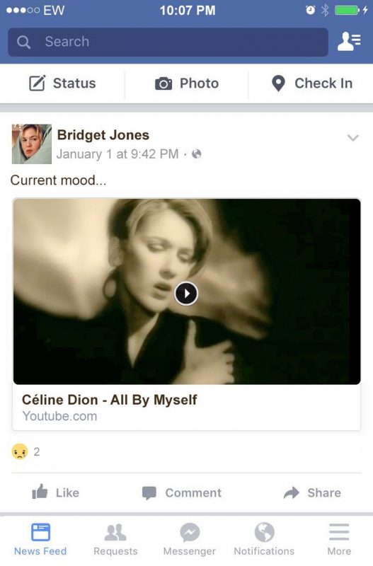Open the friend requests list icon beside Search
The image size is (373, 566).
coord(349,42)
